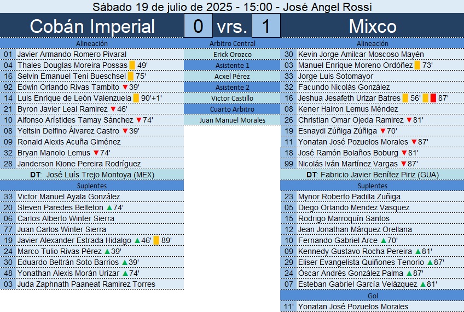Click the yellow card next to Selvin Emanuel Teni Bueschsel
The height and width of the screenshot is (312, 464).
[x=130, y=76]
